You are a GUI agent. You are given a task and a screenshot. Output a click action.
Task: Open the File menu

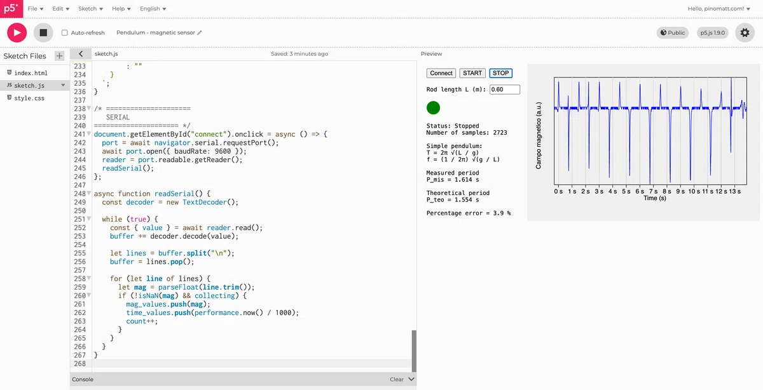coord(36,9)
